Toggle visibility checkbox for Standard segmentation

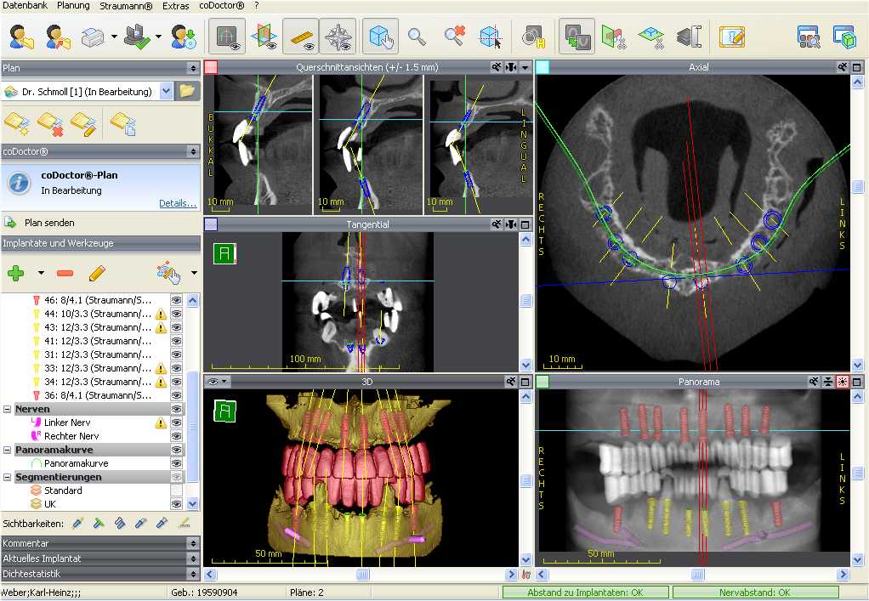[x=176, y=490]
